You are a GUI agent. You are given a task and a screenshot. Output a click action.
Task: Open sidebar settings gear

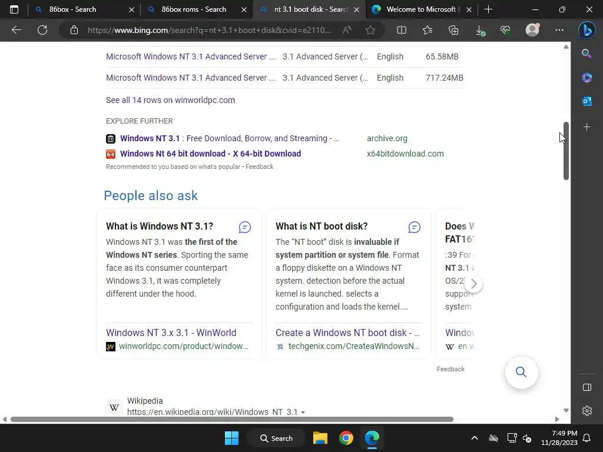tap(587, 411)
